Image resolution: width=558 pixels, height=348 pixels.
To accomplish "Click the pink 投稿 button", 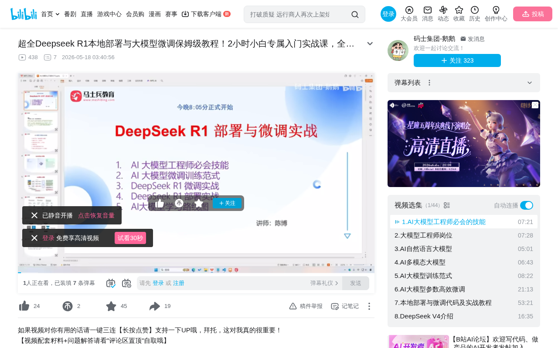I will click(533, 14).
